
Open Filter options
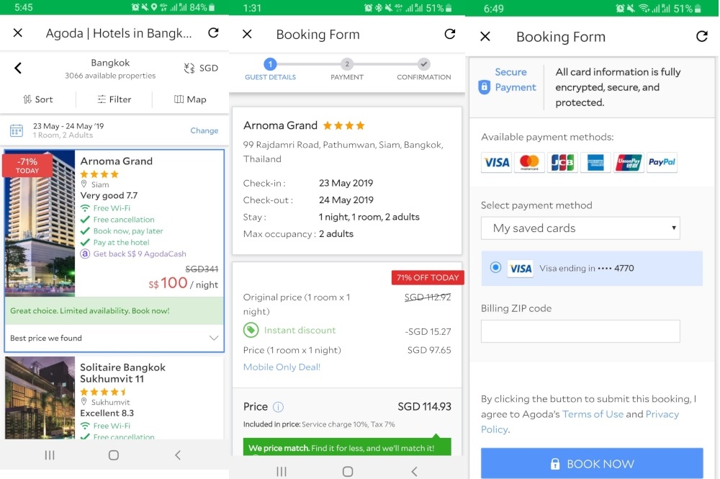point(114,99)
